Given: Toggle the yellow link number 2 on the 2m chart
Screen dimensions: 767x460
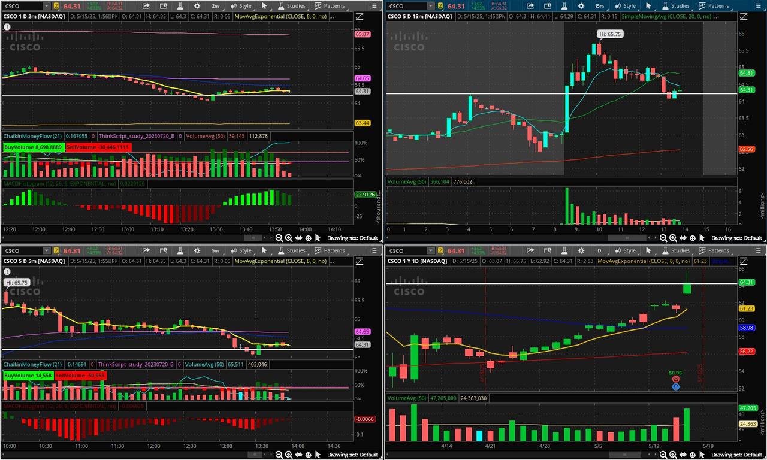Looking at the screenshot, I should click(x=56, y=6).
